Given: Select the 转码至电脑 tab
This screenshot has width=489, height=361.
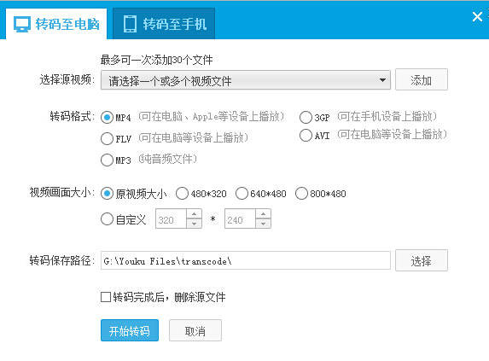Looking at the screenshot, I should coord(56,24).
